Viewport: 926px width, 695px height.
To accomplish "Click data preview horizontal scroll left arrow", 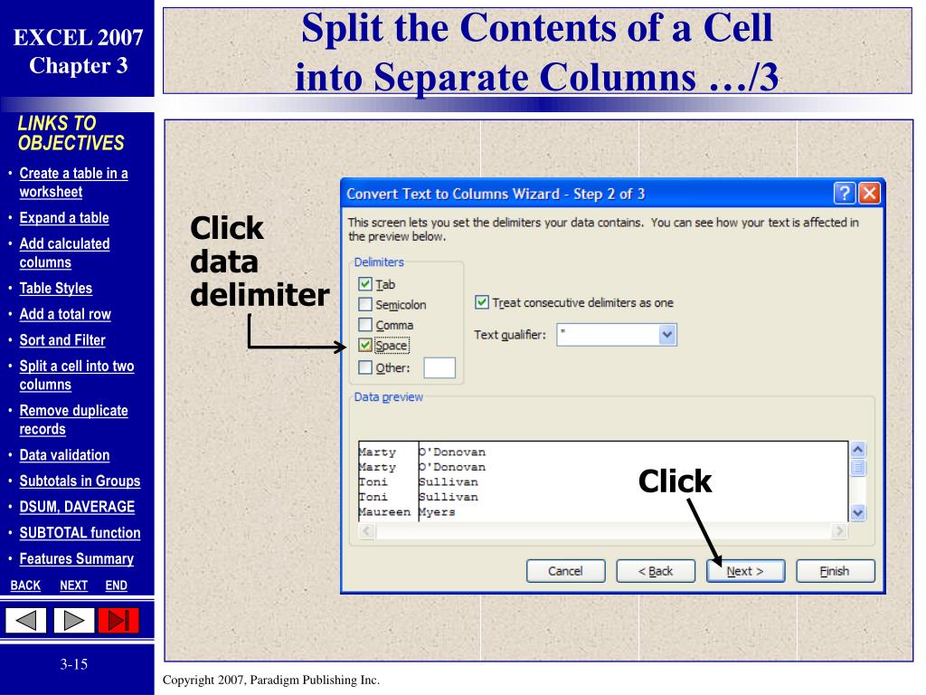I will 366,530.
